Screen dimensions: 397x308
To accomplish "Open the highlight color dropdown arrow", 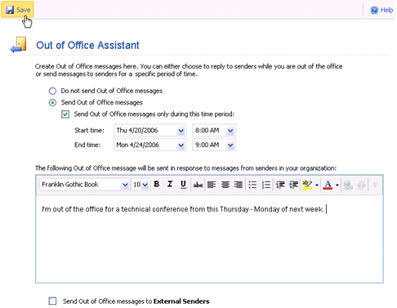I will [317, 185].
